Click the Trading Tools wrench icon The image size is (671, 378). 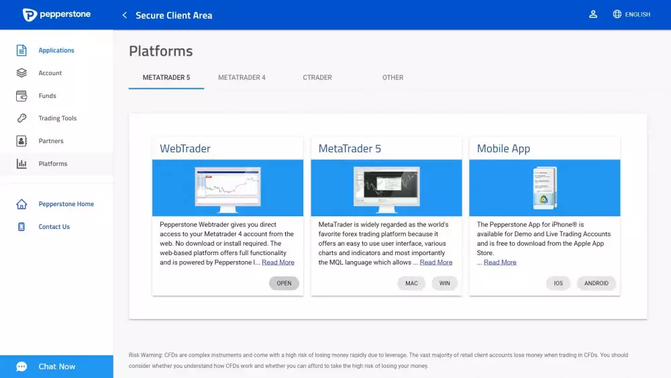pos(21,118)
